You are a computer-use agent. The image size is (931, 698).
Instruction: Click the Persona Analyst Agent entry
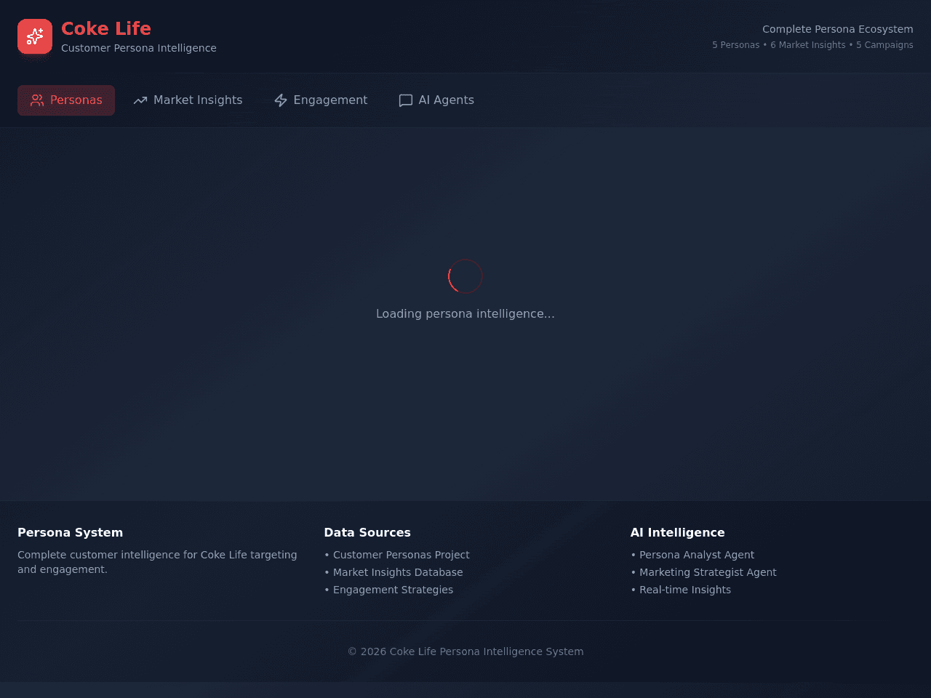(692, 555)
